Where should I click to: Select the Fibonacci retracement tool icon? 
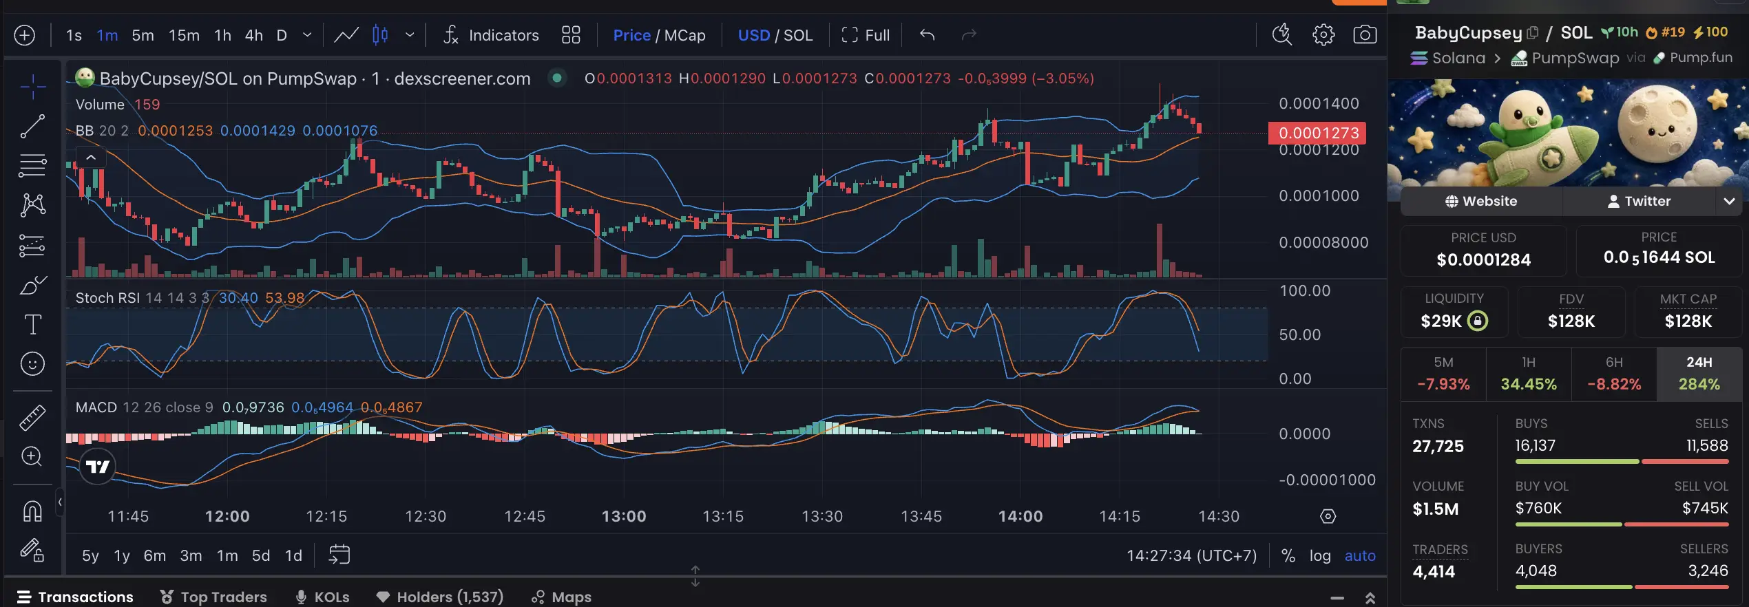point(32,165)
